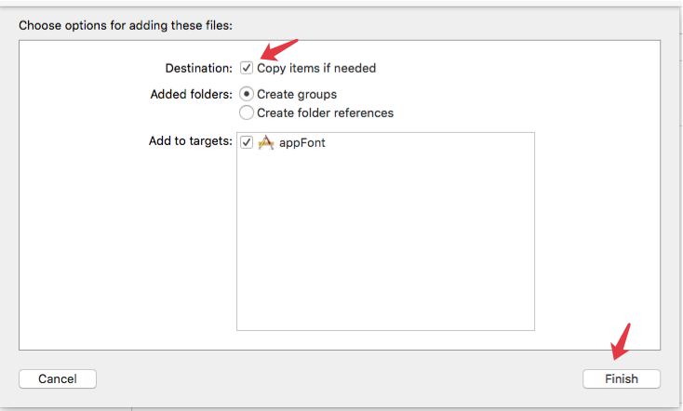683x411 pixels.
Task: Toggle the Copy items if needed checkbox
Action: coord(247,68)
